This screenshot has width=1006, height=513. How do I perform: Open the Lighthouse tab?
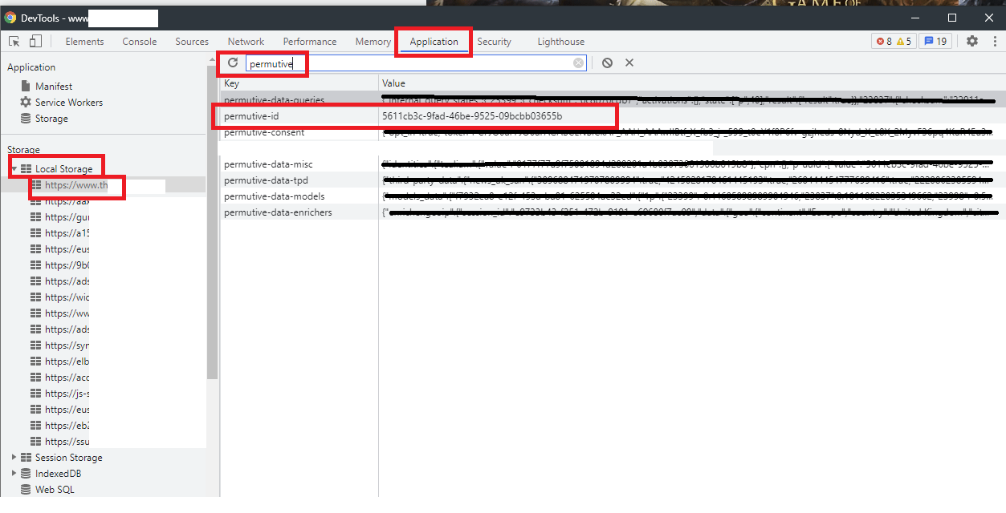pos(561,42)
